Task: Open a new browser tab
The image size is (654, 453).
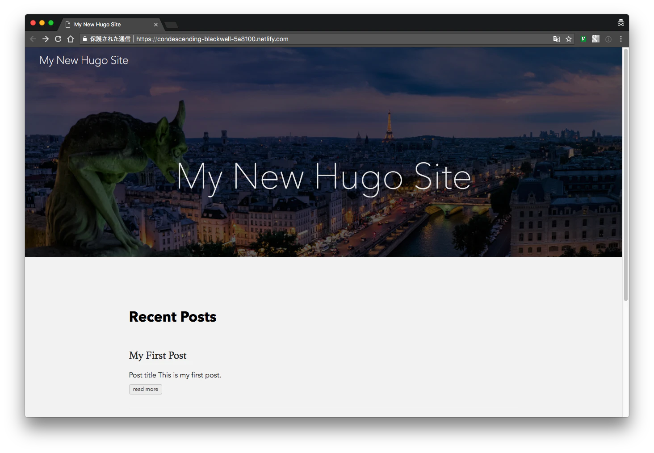Action: click(x=171, y=25)
